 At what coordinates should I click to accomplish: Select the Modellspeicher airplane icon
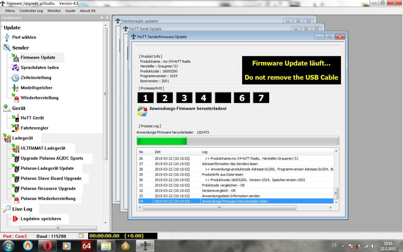click(x=15, y=88)
